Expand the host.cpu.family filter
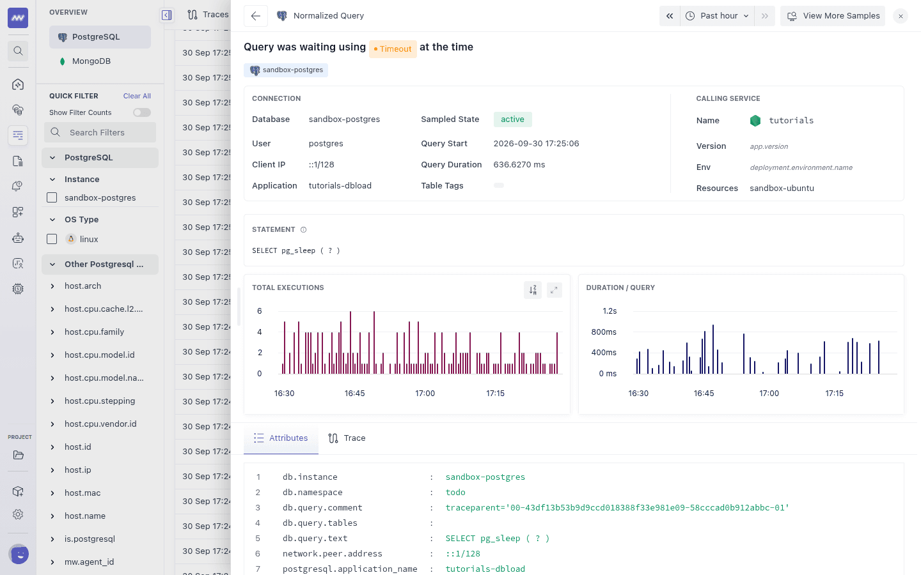Viewport: 921px width, 575px height. (52, 332)
